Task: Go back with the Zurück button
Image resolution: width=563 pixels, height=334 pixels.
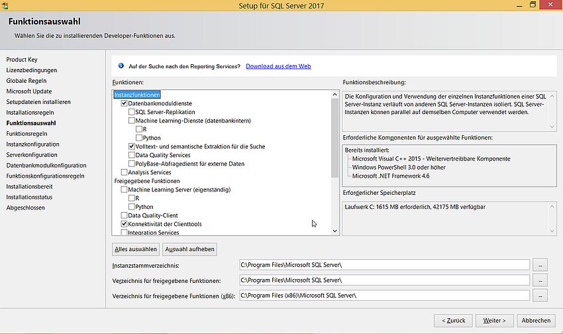Action: click(x=454, y=321)
